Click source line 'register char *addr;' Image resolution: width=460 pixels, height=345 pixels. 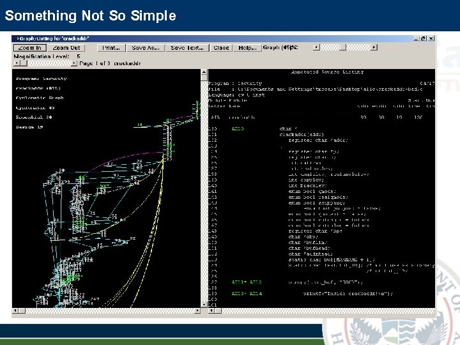pos(318,140)
